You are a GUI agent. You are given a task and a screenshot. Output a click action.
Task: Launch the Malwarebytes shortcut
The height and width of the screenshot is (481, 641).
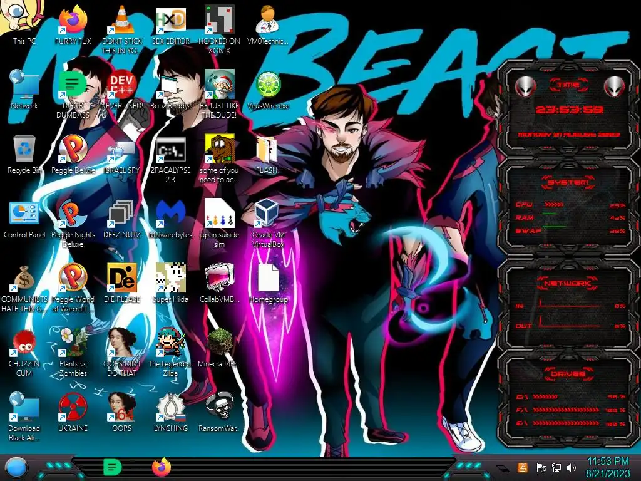[x=170, y=219]
